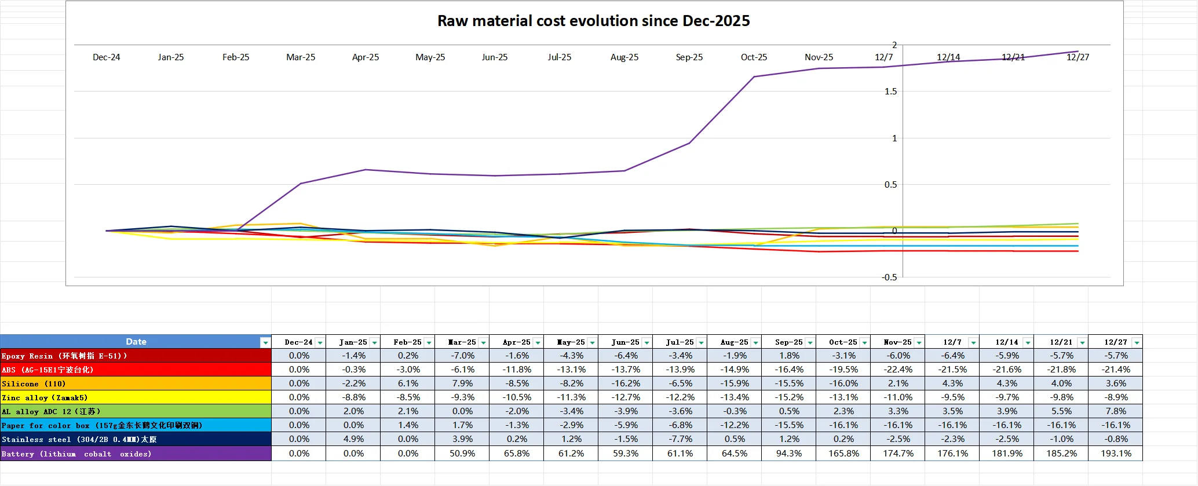Open the Dec-24 filter arrow
Screen dimensions: 1198x486
click(x=320, y=342)
